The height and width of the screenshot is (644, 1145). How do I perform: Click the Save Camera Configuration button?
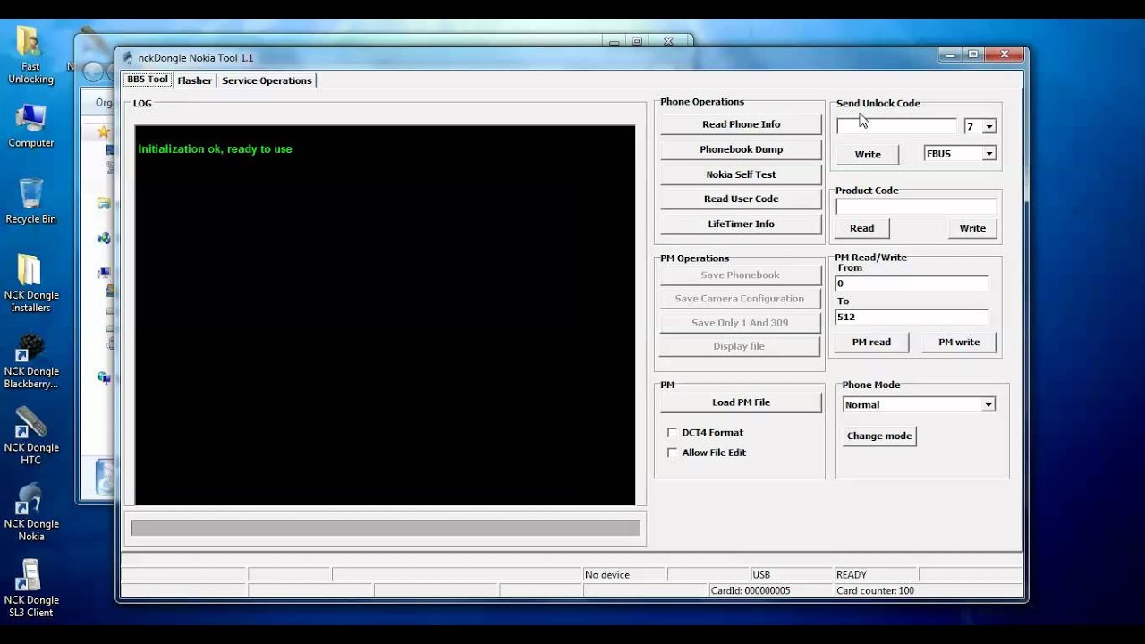pyautogui.click(x=740, y=299)
